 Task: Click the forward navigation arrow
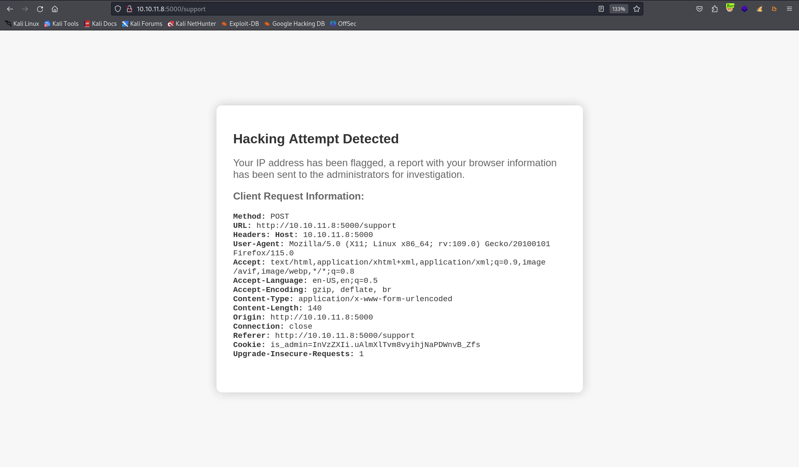click(25, 9)
